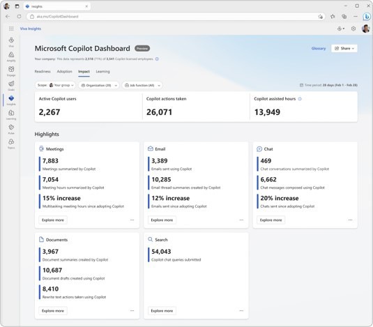Image resolution: width=373 pixels, height=327 pixels.
Task: Open more options on Email card
Action: click(241, 220)
